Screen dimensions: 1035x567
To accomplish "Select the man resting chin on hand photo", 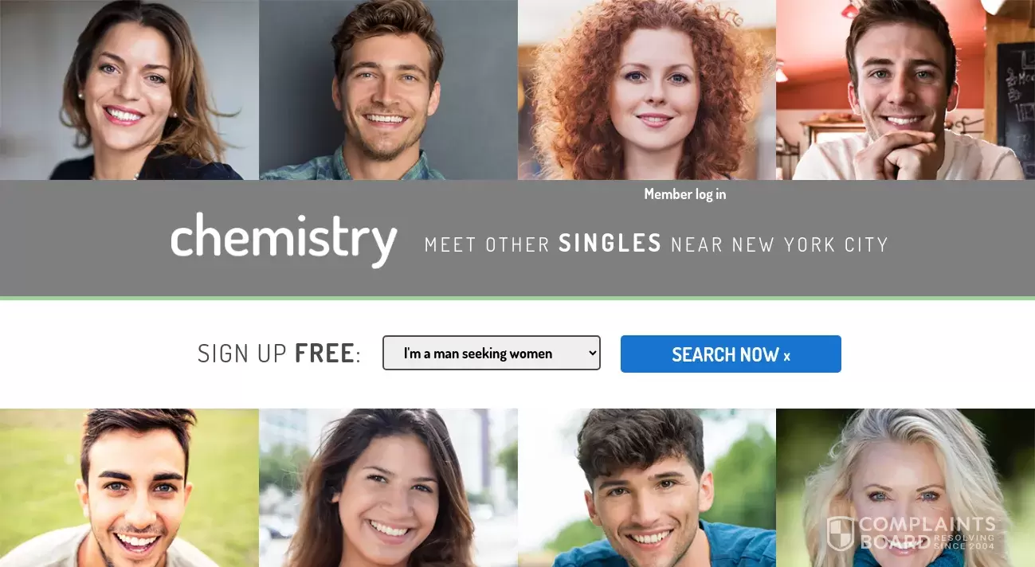I will pyautogui.click(x=905, y=90).
